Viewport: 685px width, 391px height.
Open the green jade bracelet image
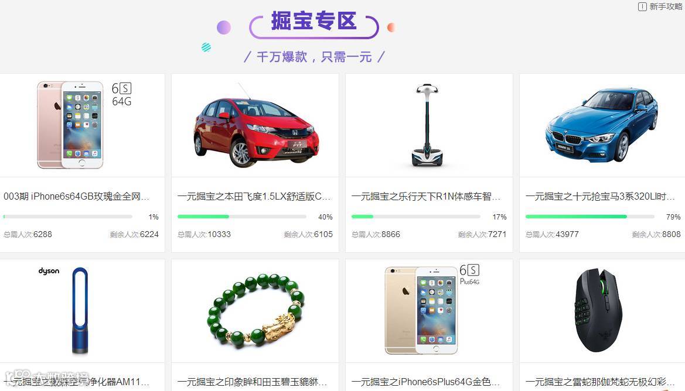255,310
